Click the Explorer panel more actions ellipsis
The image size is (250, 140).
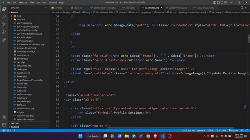(46, 8)
